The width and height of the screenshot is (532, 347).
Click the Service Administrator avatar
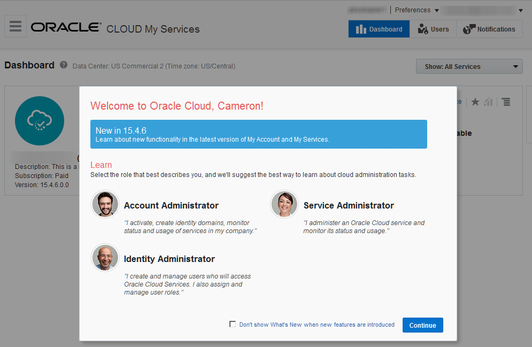pos(284,204)
